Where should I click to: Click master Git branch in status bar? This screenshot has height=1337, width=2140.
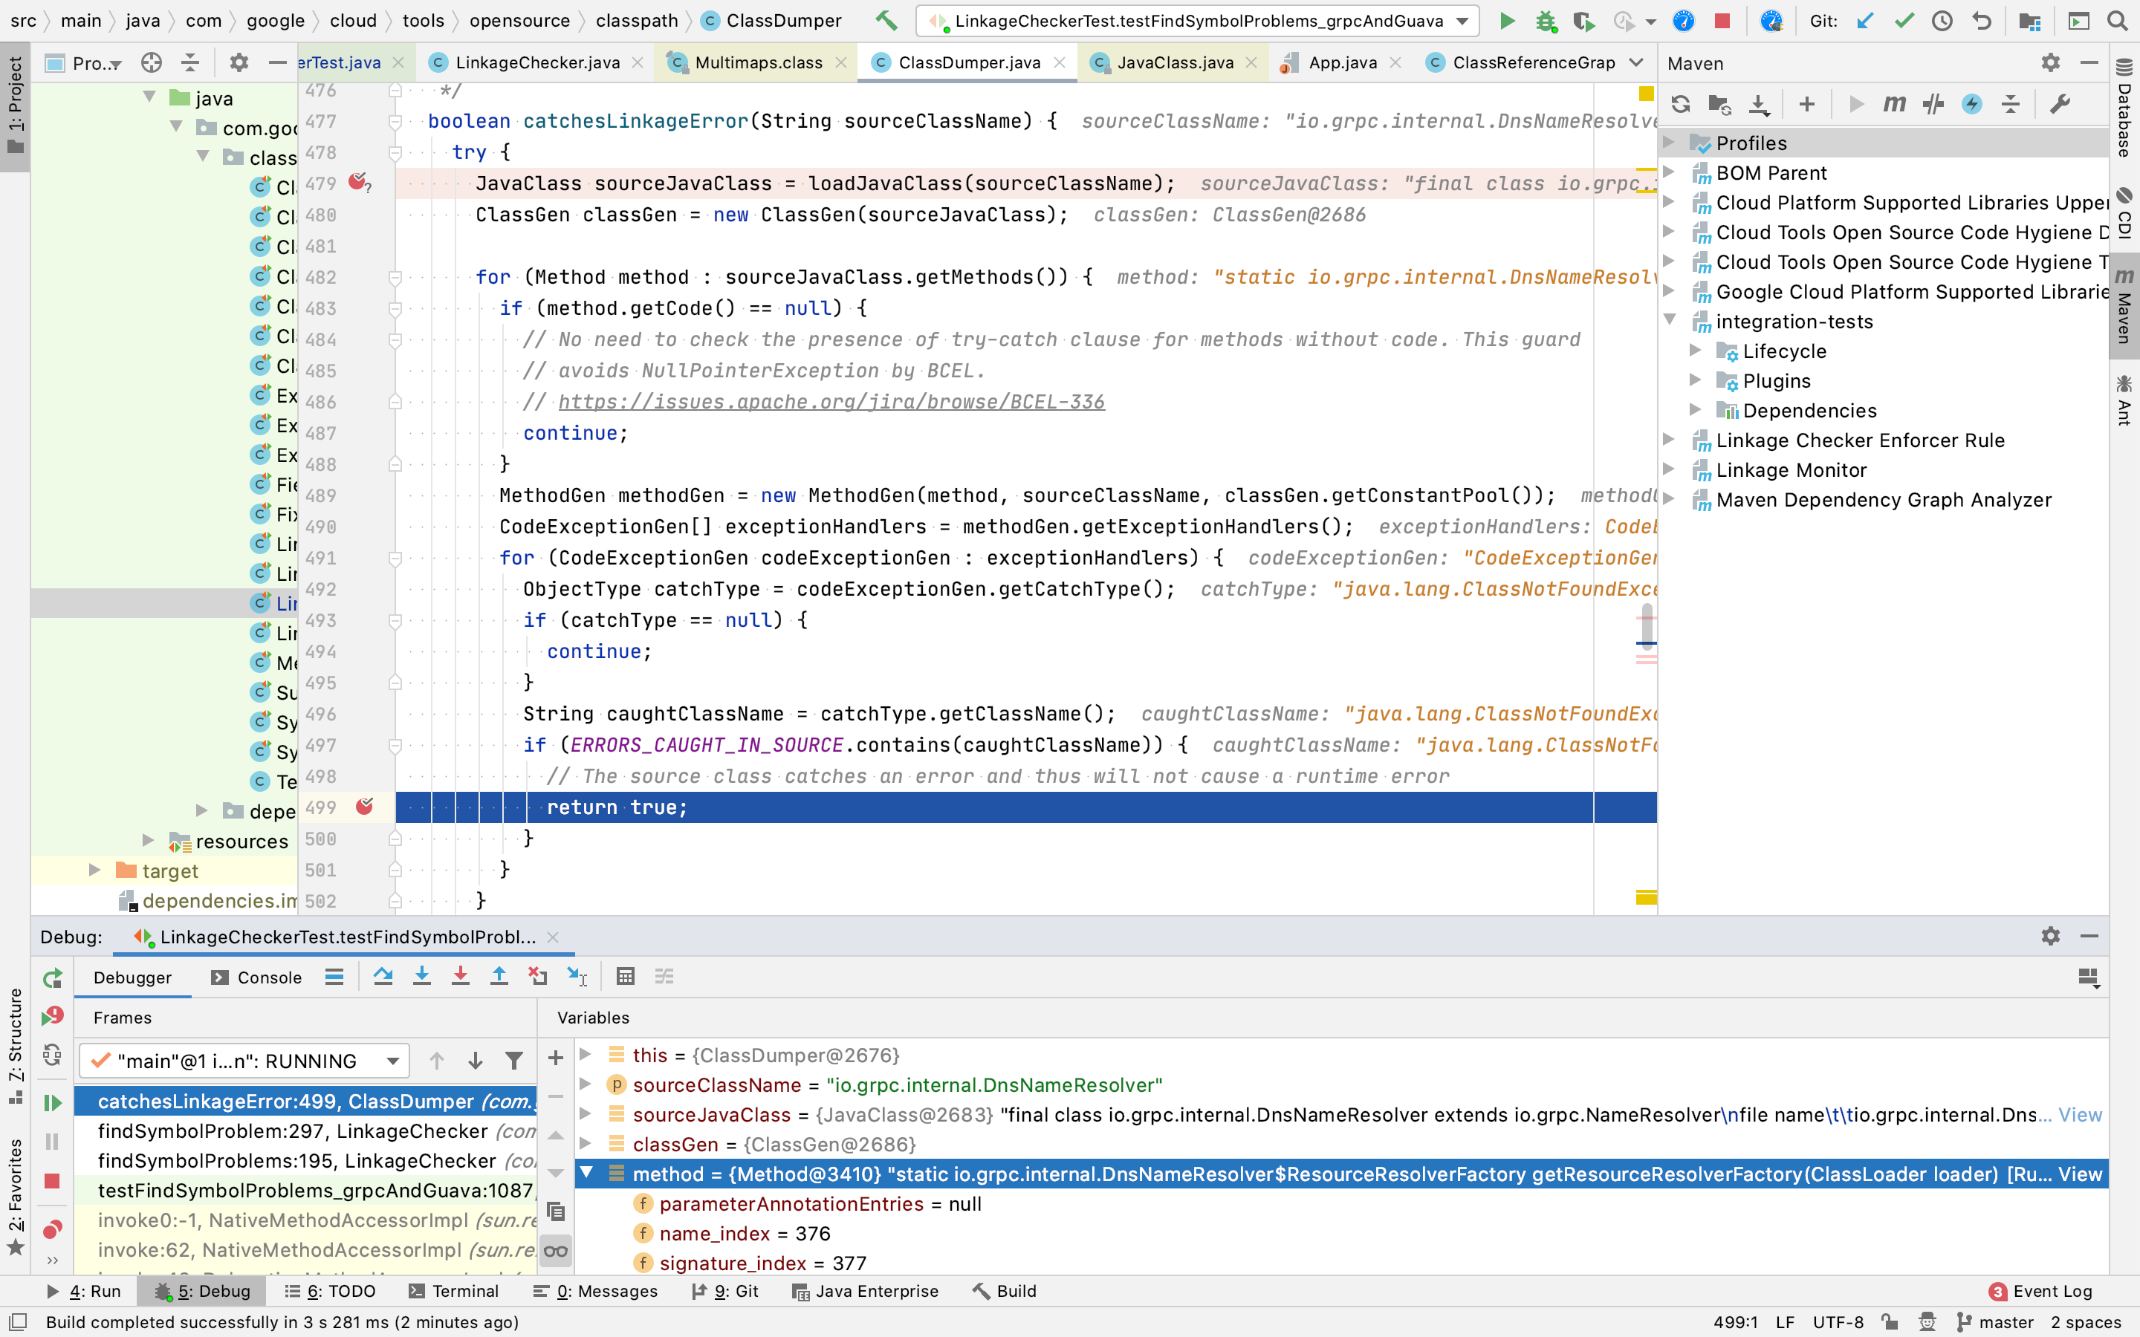pyautogui.click(x=1995, y=1322)
